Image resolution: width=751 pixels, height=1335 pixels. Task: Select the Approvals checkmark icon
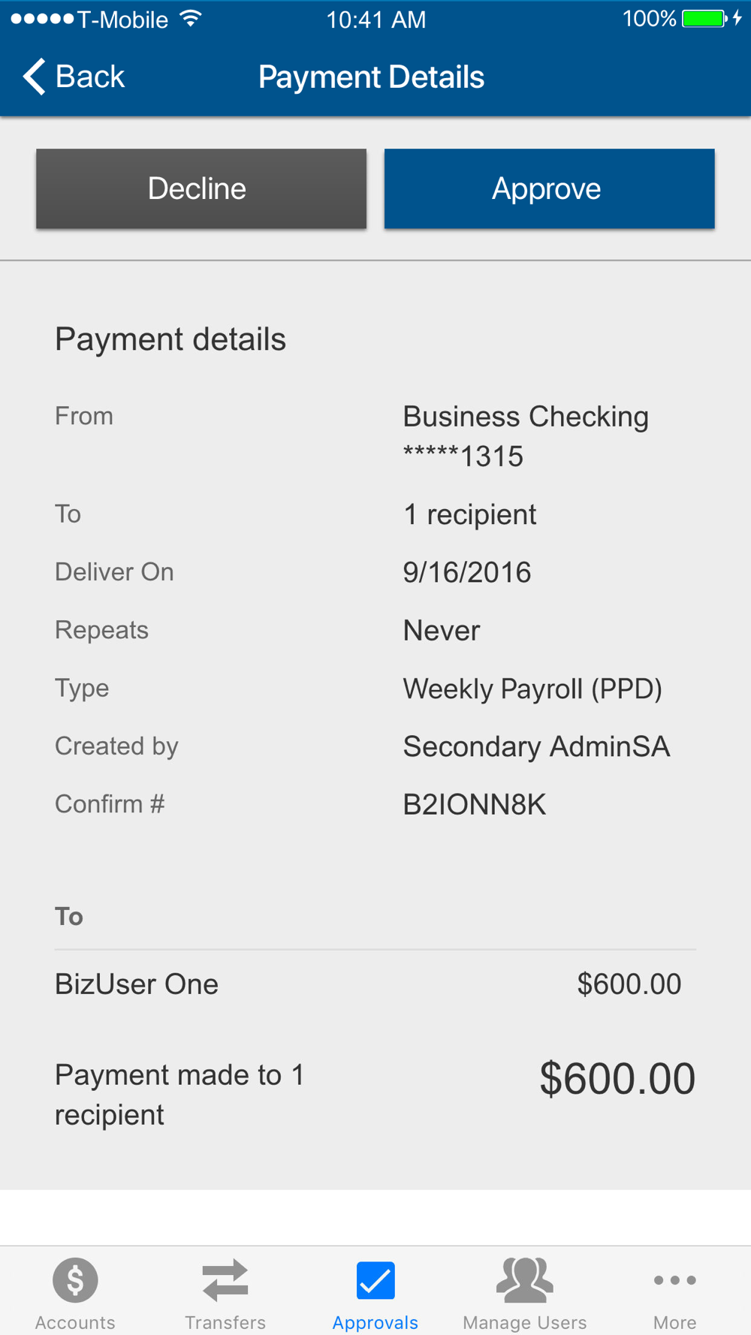tap(375, 1279)
